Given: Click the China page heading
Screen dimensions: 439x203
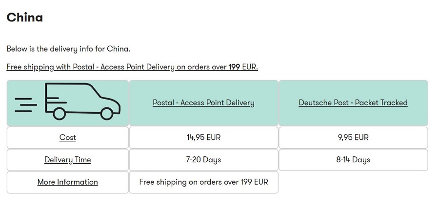Looking at the screenshot, I should 25,17.
